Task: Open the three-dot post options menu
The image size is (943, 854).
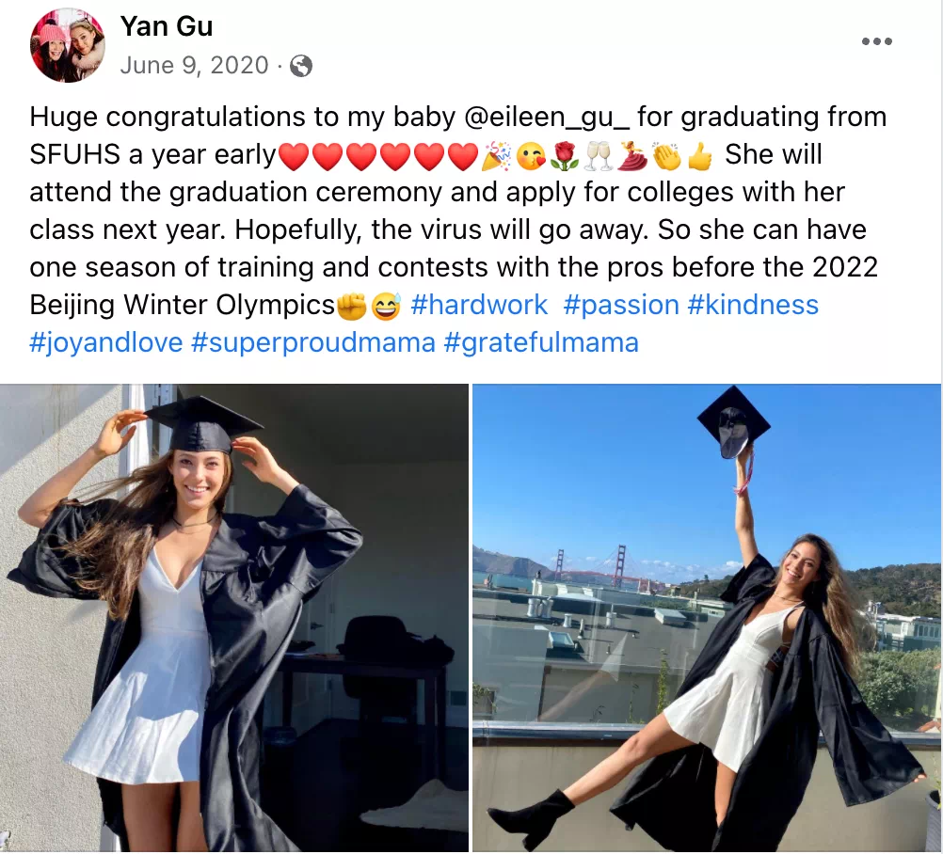Action: [876, 41]
